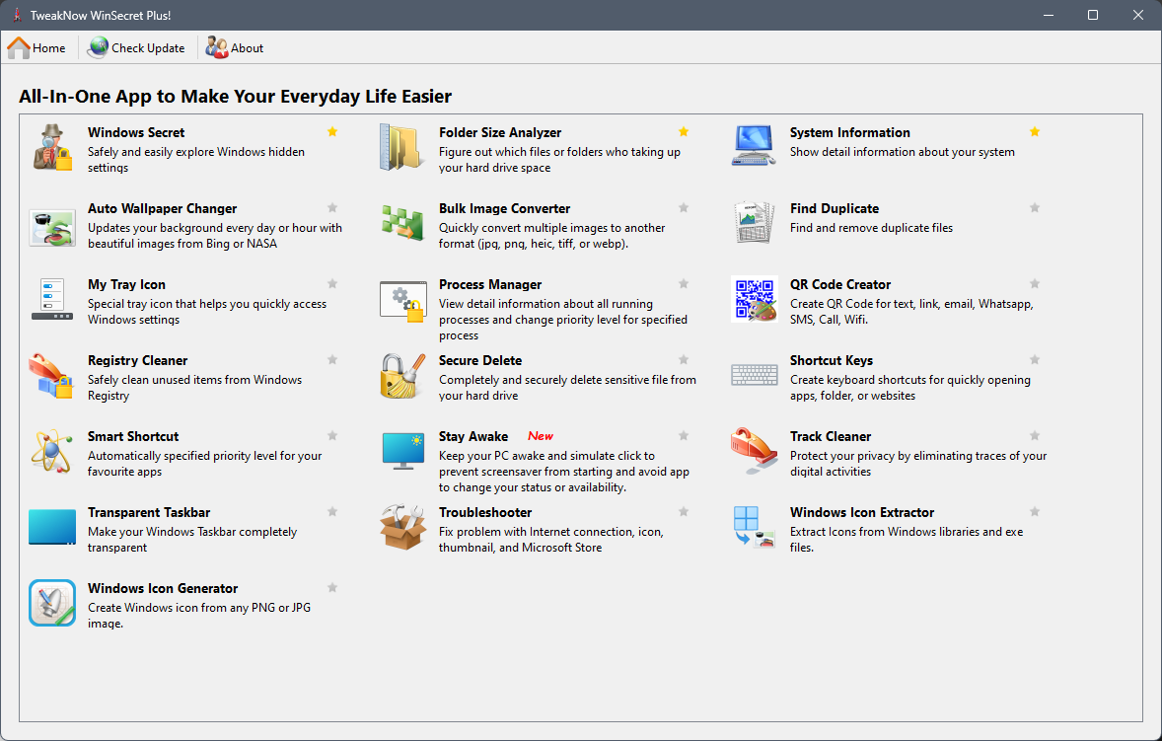Toggle the favorite star for Shortcut Keys
This screenshot has height=741, width=1162.
coord(1035,360)
